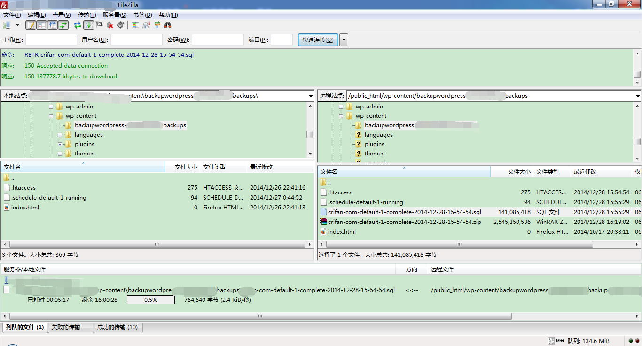Click the transfer queue horizontal scrollbar
This screenshot has height=346, width=642.
coord(260,316)
